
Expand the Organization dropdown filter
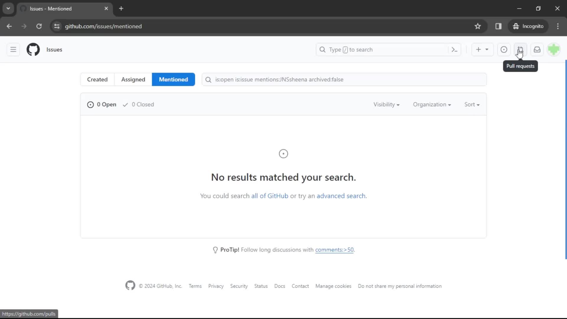coord(432,104)
